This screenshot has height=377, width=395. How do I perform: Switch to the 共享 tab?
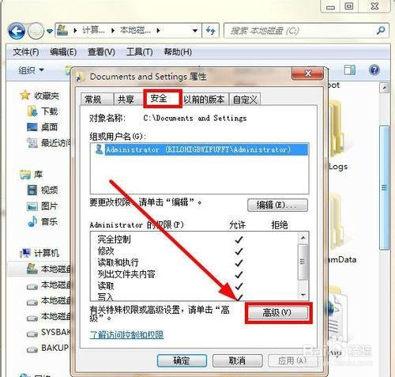pyautogui.click(x=129, y=100)
